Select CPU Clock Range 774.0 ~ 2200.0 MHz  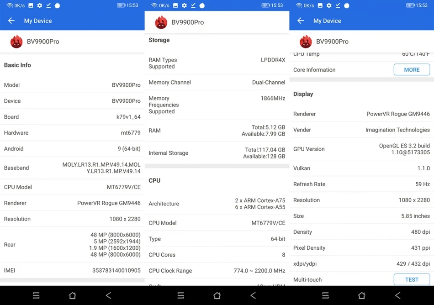click(259, 271)
